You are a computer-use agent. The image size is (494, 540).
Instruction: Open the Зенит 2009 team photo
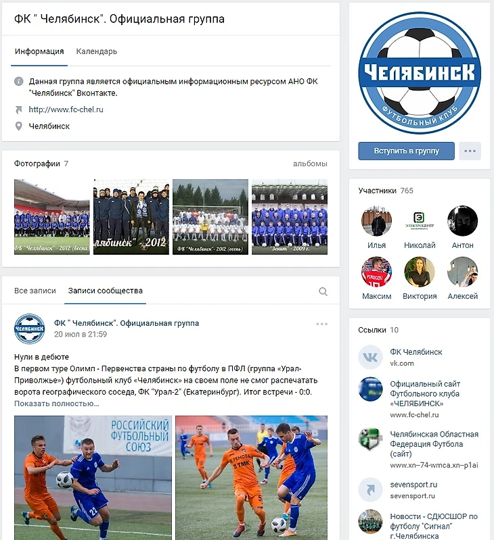[290, 217]
